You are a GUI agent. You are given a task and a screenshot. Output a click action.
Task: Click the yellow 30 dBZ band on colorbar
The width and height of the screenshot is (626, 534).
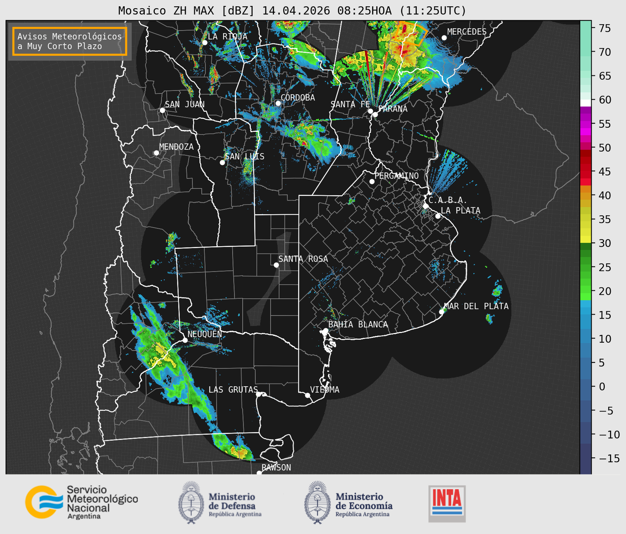coord(586,240)
